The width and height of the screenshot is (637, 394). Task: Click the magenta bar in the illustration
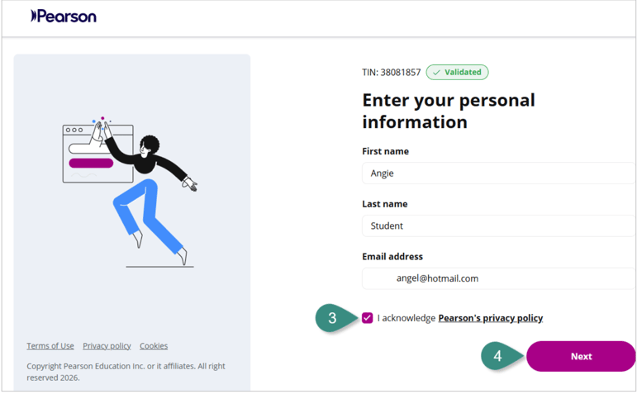tap(91, 163)
